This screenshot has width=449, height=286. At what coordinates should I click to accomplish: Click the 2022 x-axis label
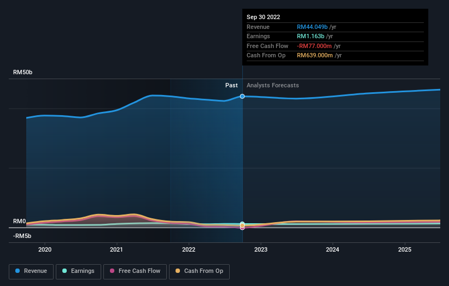(x=189, y=249)
